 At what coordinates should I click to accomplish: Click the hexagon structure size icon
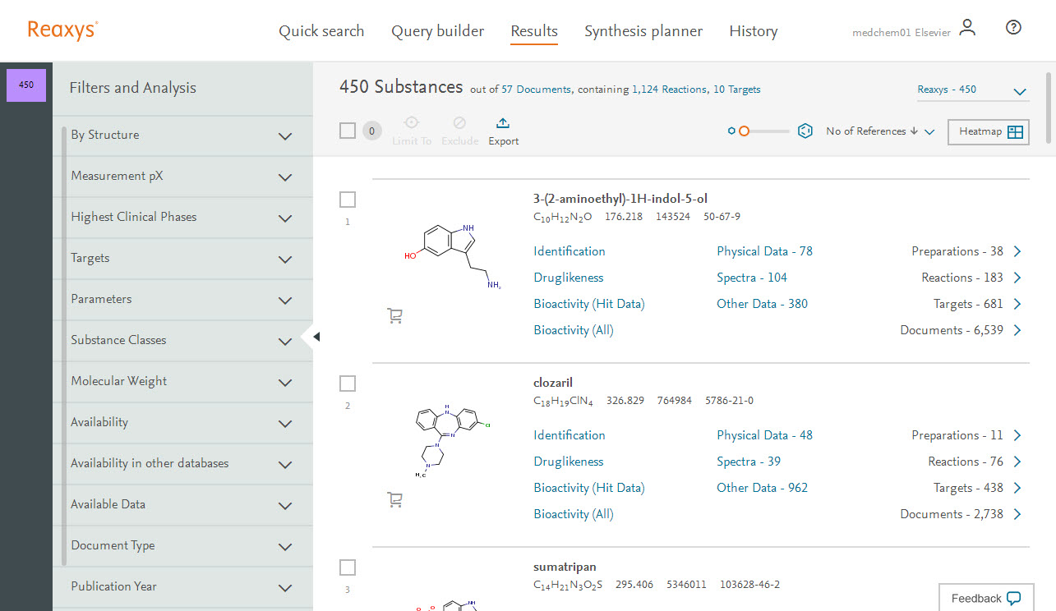click(x=805, y=131)
